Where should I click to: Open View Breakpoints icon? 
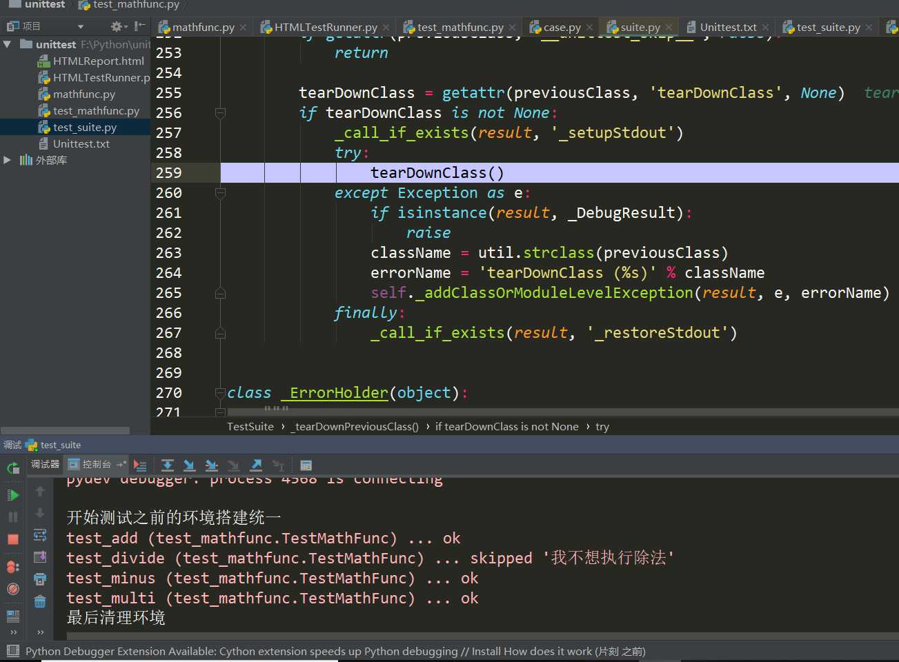[13, 567]
